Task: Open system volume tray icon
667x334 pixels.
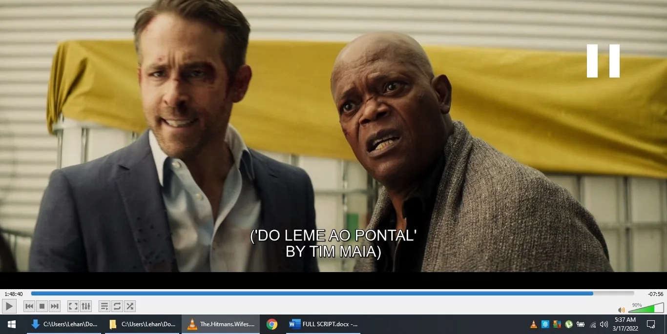Action: pyautogui.click(x=604, y=324)
